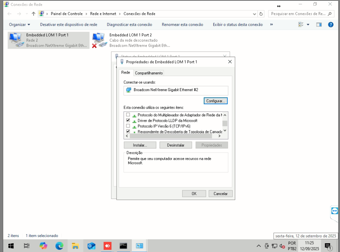Expand the address bar history dropdown

pyautogui.click(x=255, y=14)
